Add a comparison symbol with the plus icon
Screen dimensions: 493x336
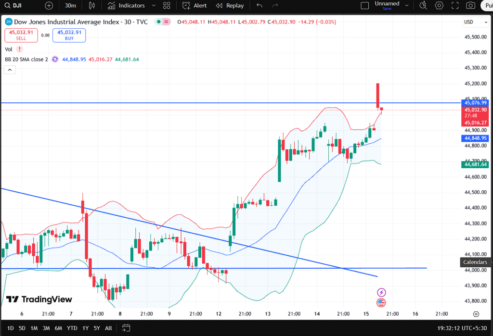click(x=49, y=6)
